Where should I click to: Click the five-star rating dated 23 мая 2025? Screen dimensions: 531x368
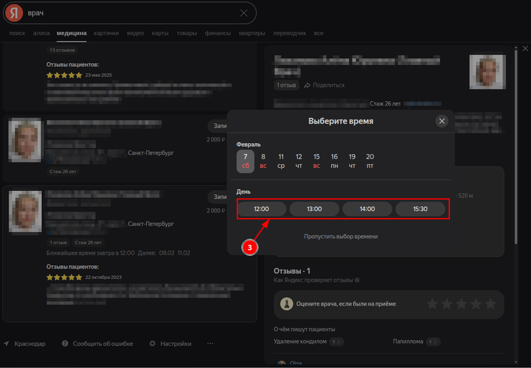click(x=64, y=75)
